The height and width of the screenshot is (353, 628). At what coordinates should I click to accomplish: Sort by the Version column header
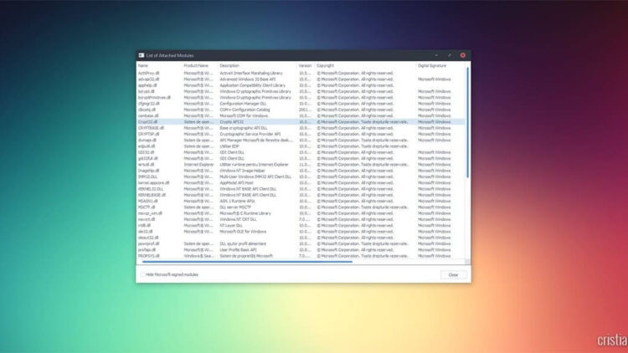(305, 65)
